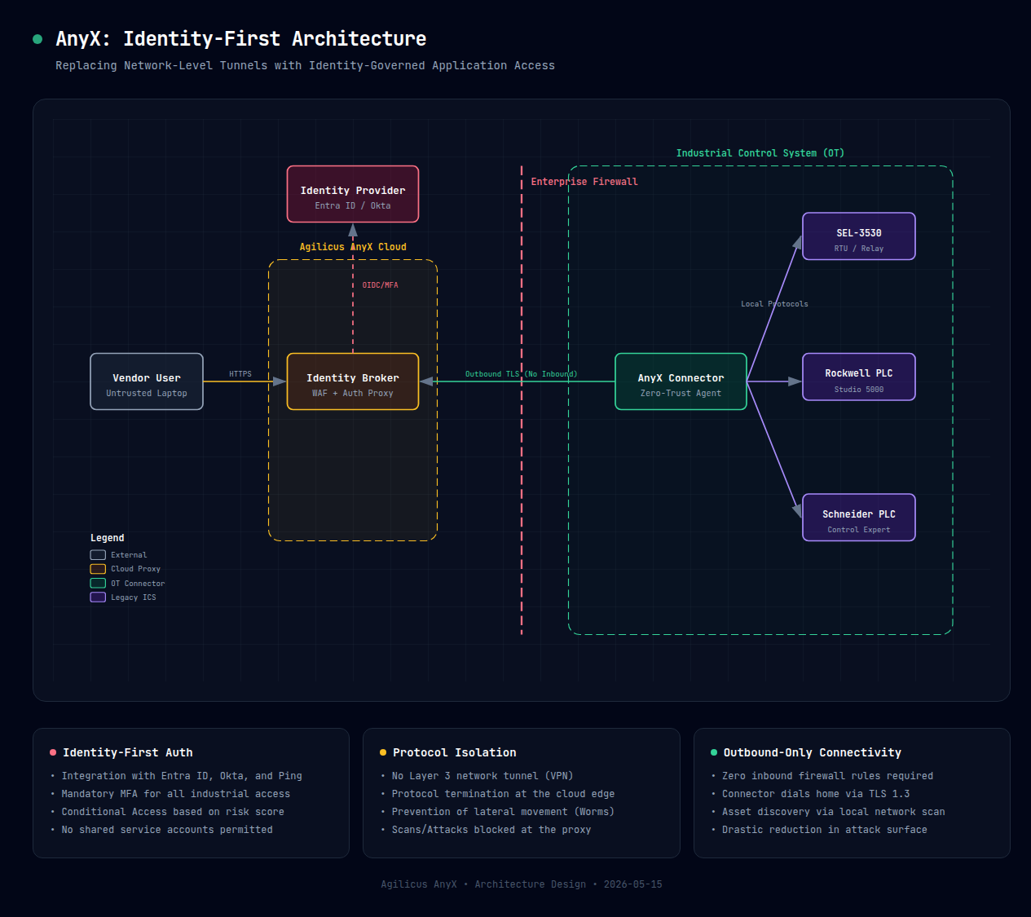This screenshot has width=1031, height=917.
Task: Click the Industrial Control System (OT) label
Action: [x=760, y=153]
